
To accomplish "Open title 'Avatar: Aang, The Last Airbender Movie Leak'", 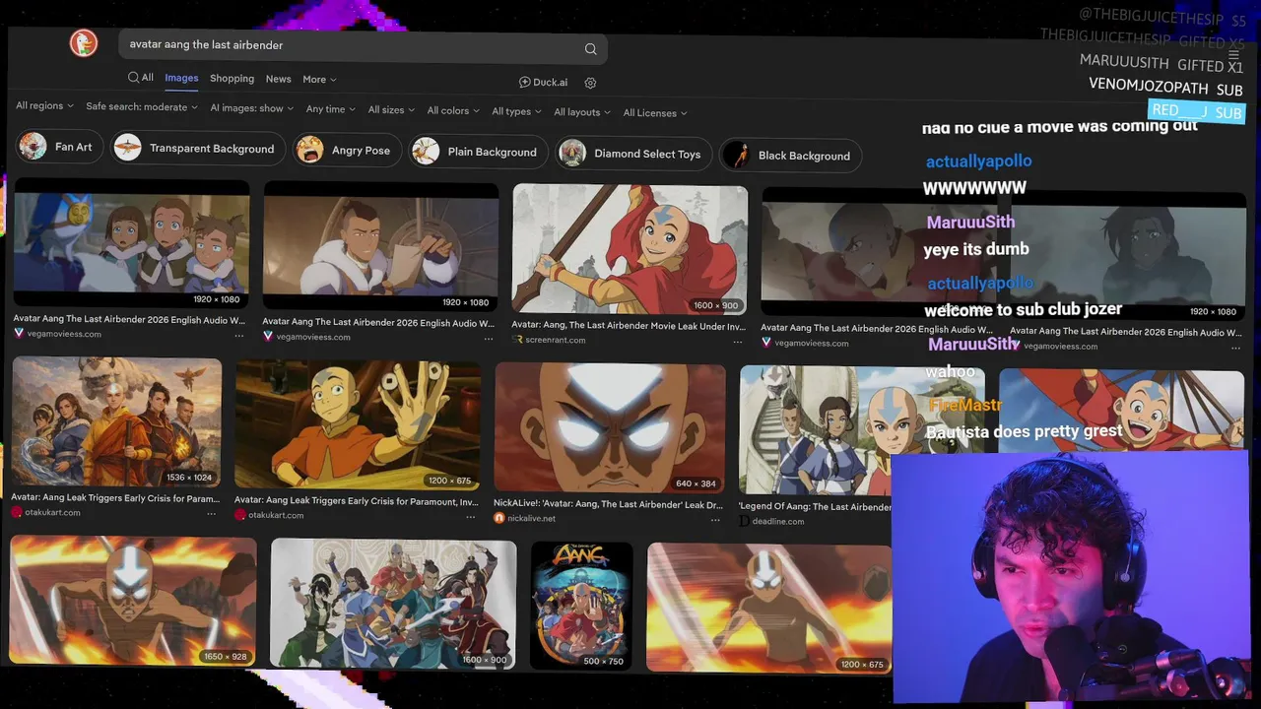I will [x=629, y=326].
